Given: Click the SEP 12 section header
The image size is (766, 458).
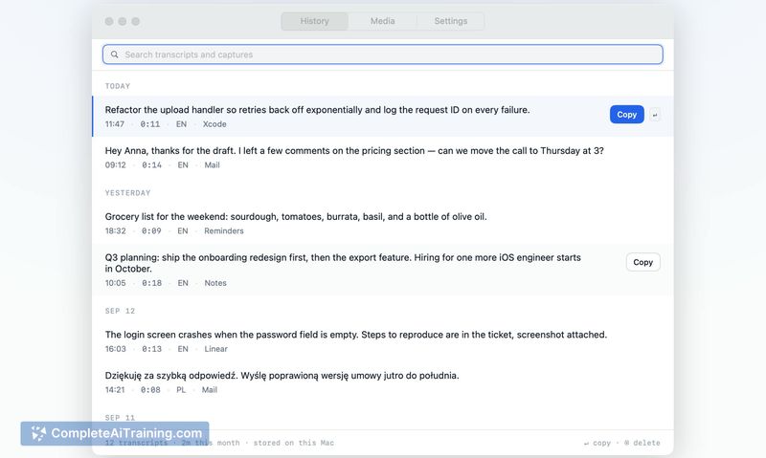Looking at the screenshot, I should 120,311.
